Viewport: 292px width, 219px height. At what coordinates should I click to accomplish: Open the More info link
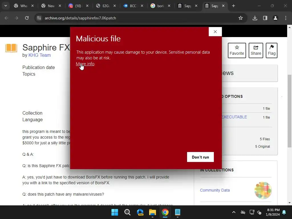point(85,64)
